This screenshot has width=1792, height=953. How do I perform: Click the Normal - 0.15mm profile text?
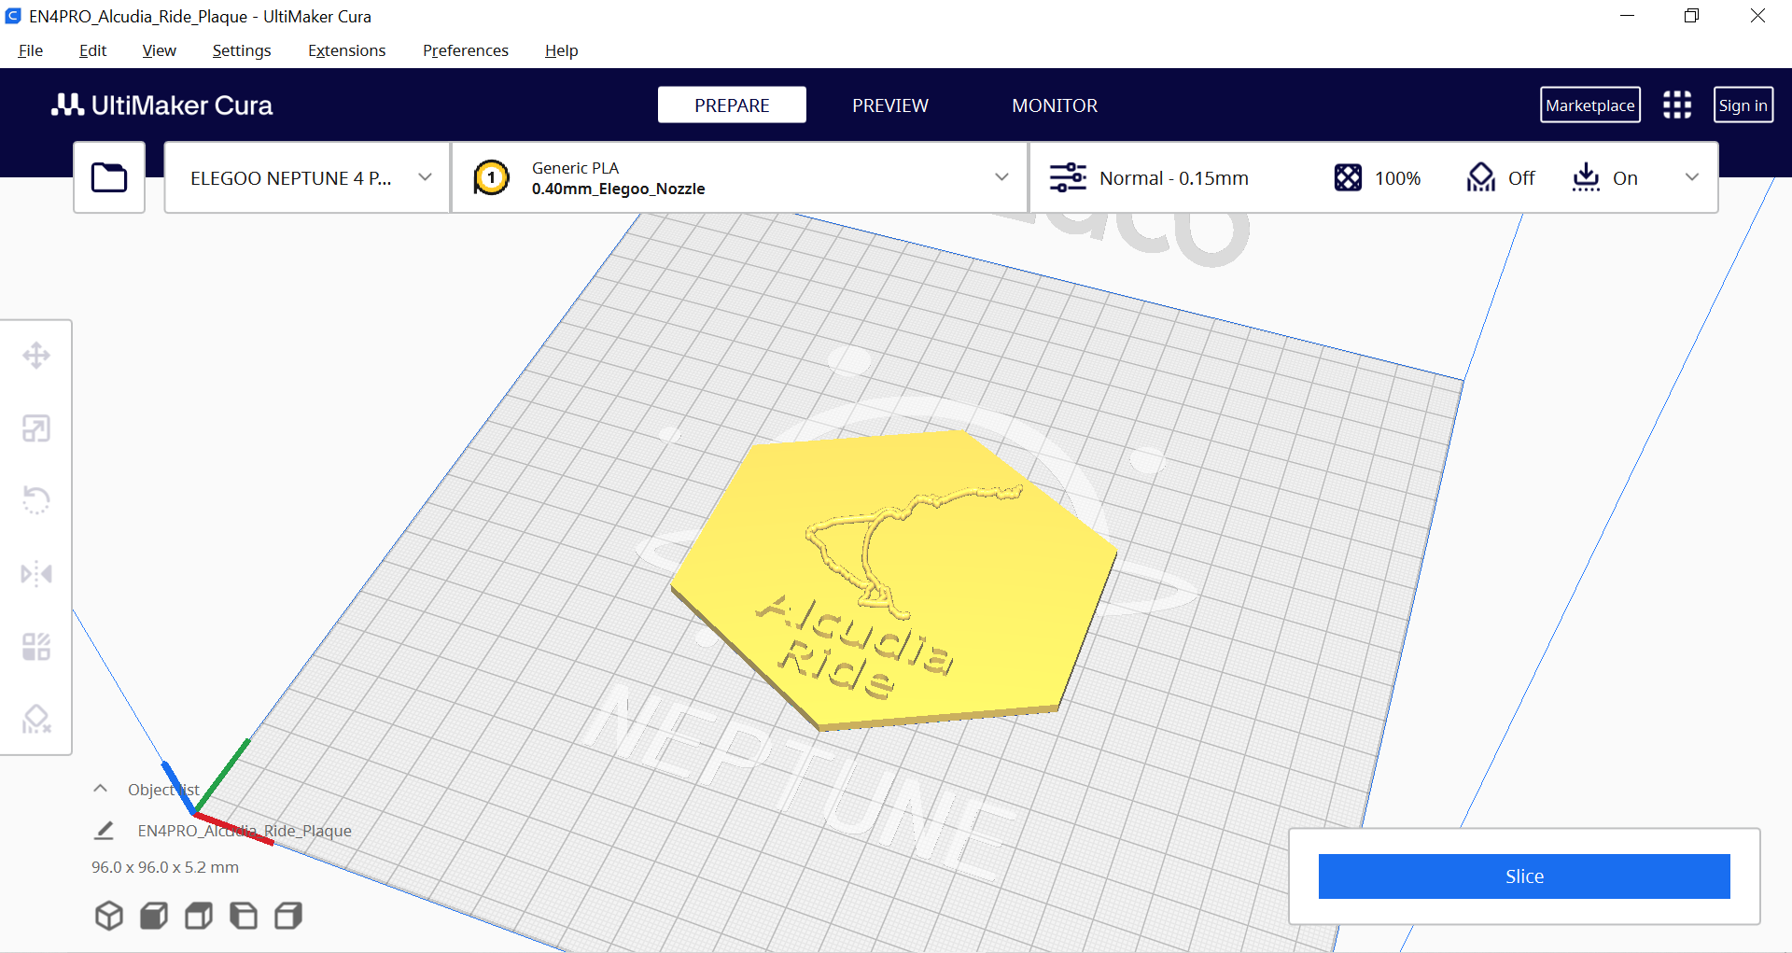click(x=1174, y=177)
